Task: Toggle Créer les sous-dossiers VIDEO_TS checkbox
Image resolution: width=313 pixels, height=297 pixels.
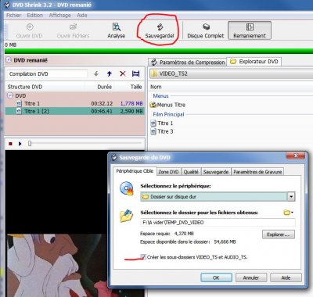Action: click(x=142, y=257)
